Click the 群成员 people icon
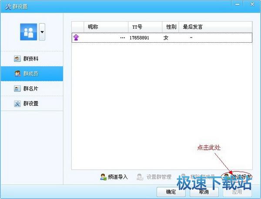This screenshot has height=199, width=261. pos(17,74)
